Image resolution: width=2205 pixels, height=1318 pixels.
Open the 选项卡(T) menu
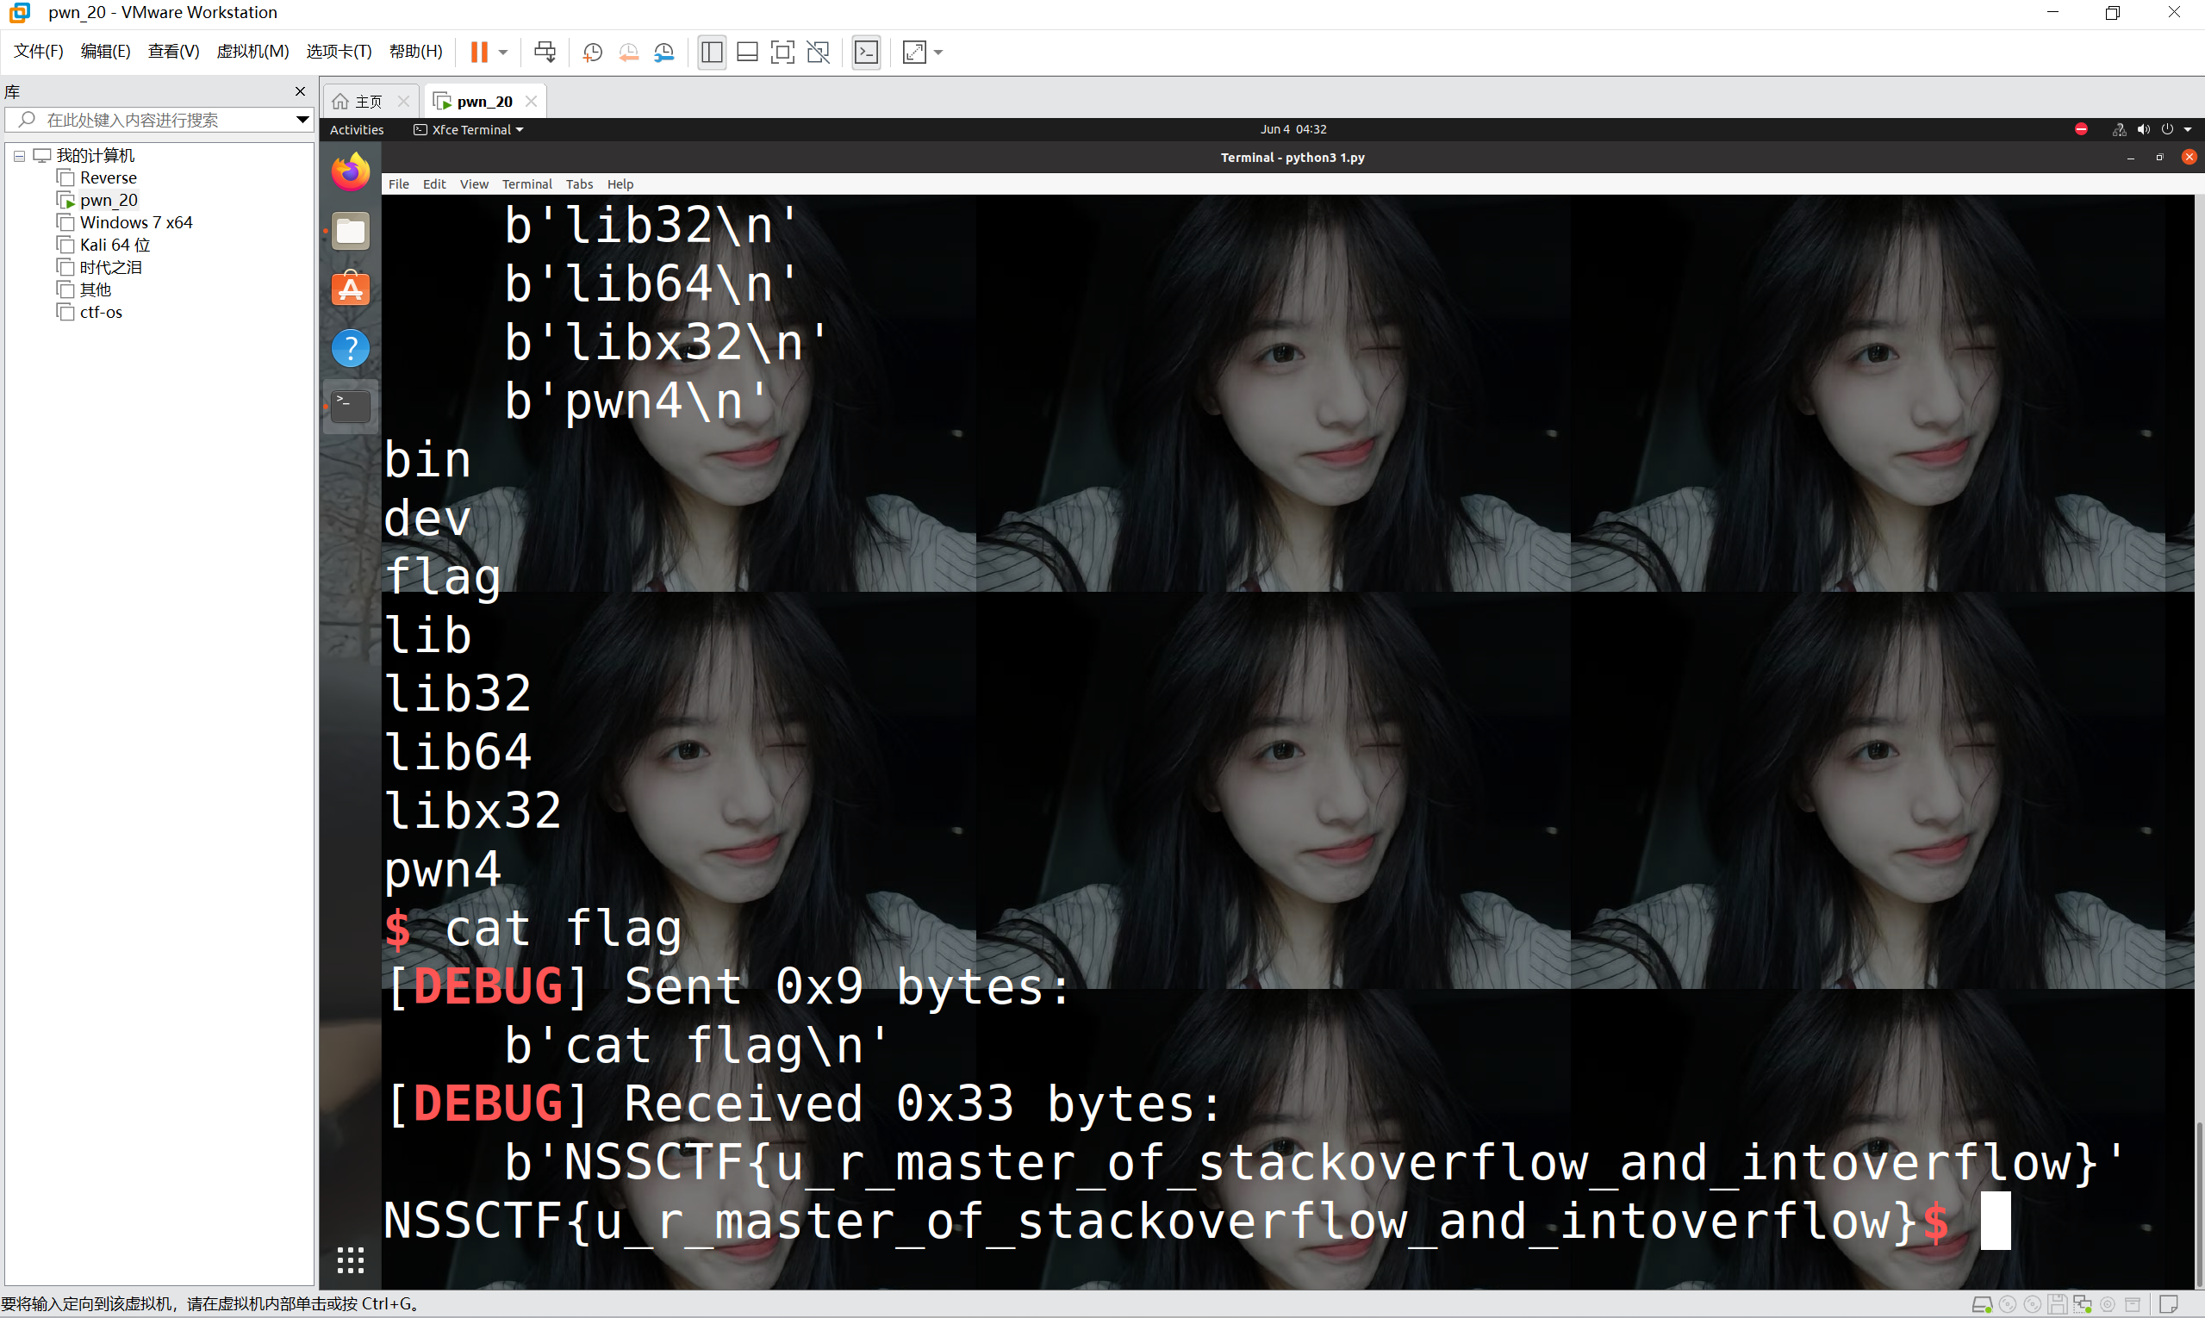pyautogui.click(x=339, y=51)
